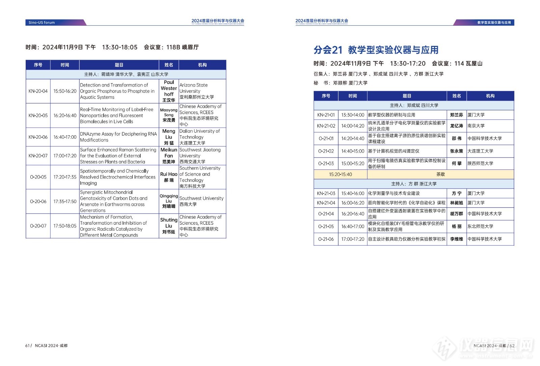
Task: Click the KN-21-04 cell
Action: coord(326,203)
